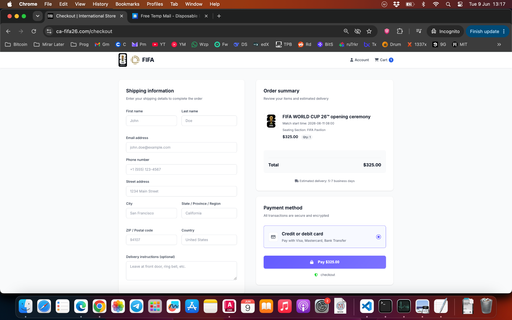Launch Telegram from the dock
The image size is (512, 320).
(136, 306)
